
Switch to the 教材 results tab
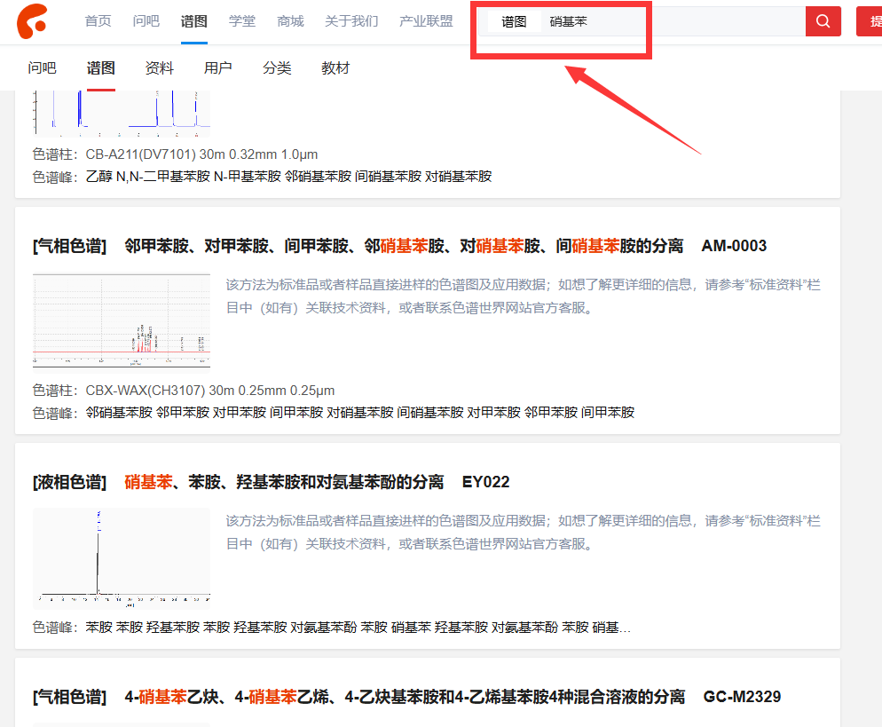pos(335,68)
